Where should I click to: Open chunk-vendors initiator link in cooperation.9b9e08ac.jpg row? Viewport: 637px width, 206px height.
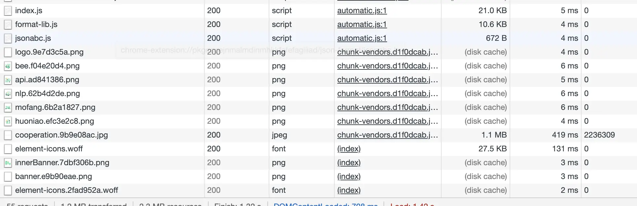(x=387, y=135)
